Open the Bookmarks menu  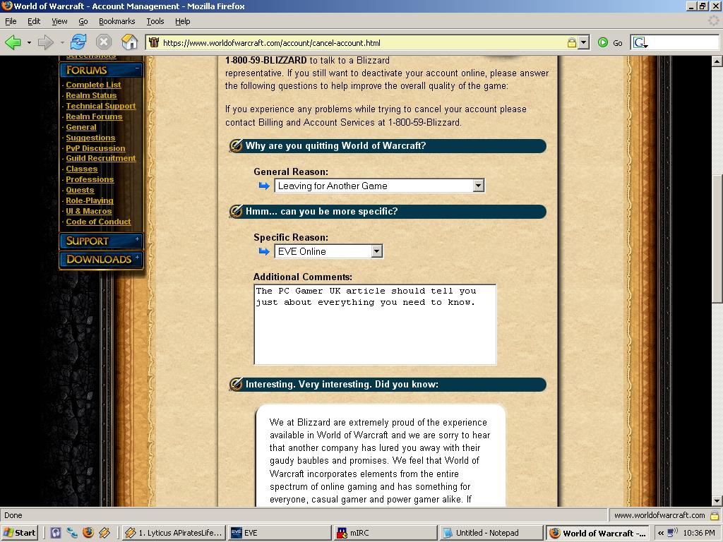point(116,21)
